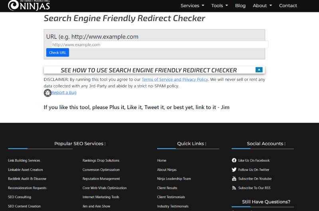Open the About dropdown menu
Viewport: 319px width, 211px height.
pos(262,6)
